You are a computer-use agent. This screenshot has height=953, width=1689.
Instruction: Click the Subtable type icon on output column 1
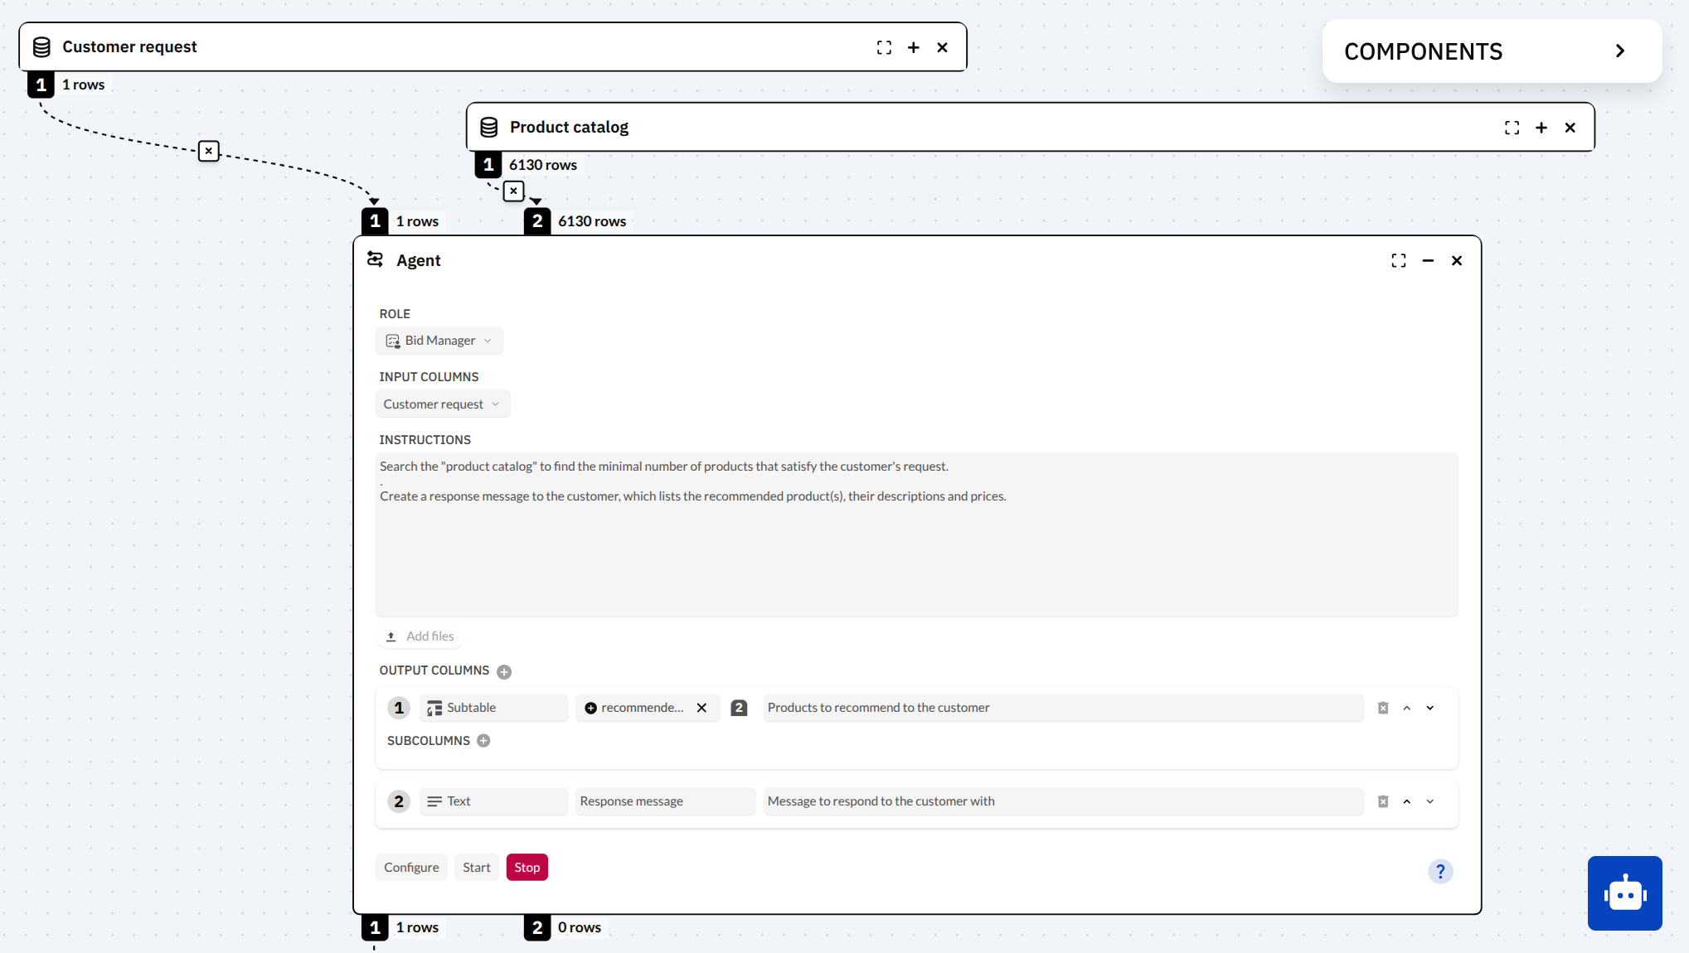click(434, 708)
